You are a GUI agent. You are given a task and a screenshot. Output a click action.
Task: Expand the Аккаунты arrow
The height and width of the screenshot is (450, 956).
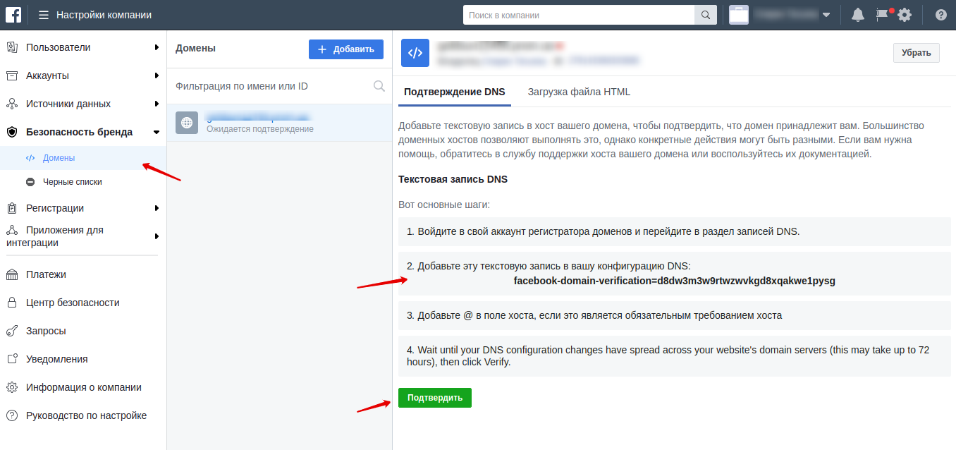point(157,75)
